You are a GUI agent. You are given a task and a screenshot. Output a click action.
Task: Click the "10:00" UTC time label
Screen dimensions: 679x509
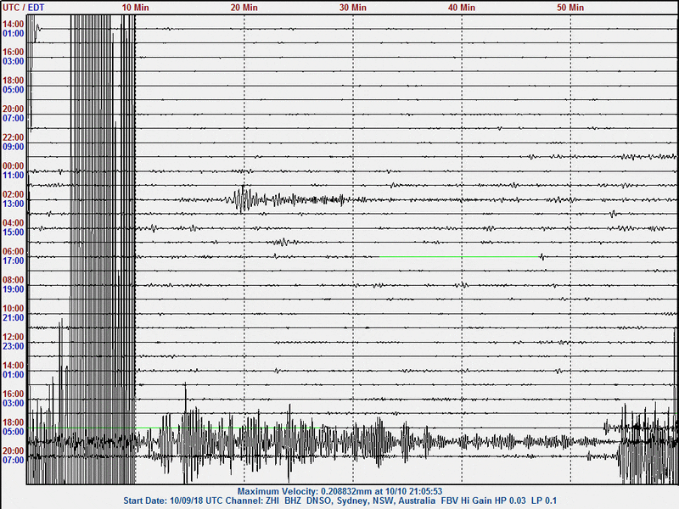(x=13, y=309)
